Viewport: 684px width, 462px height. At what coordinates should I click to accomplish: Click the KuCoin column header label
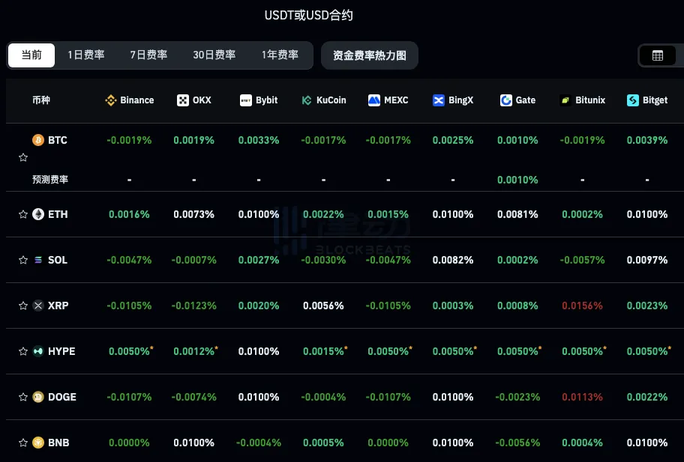(331, 100)
